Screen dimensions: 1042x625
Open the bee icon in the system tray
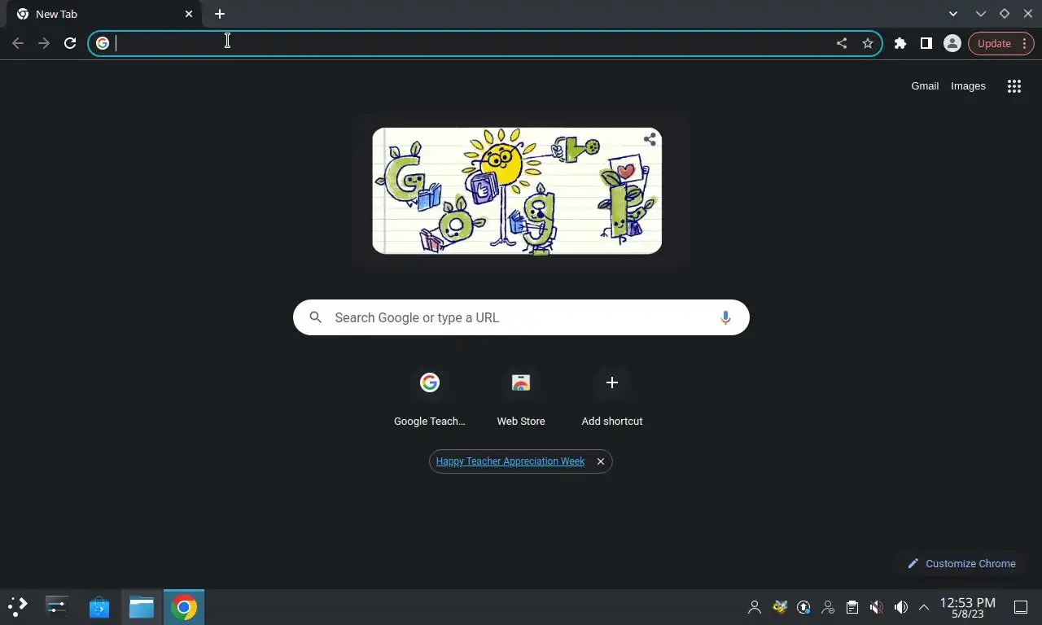(780, 607)
